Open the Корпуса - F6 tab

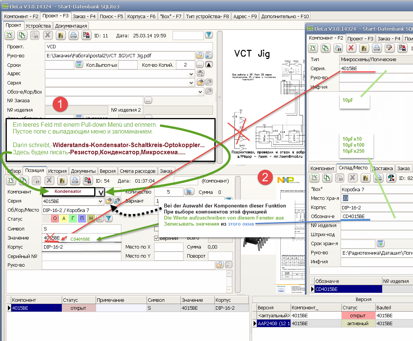(141, 16)
